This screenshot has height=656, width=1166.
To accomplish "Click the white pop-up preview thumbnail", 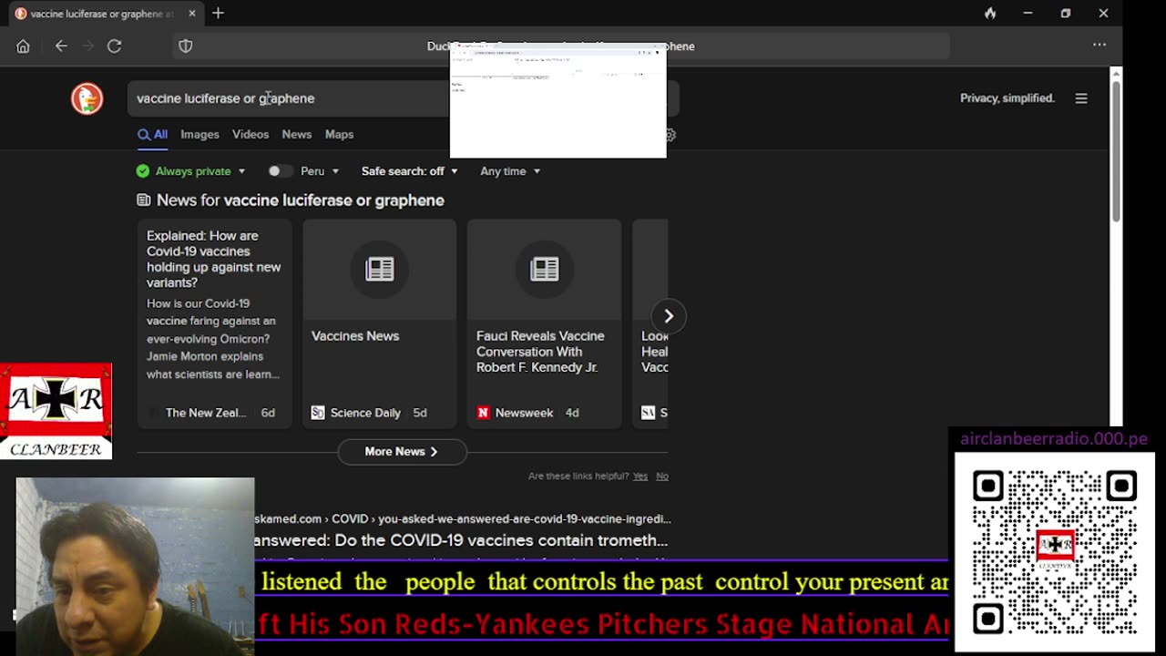I will click(558, 100).
